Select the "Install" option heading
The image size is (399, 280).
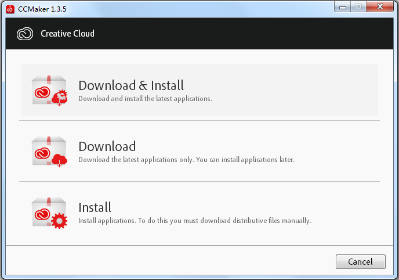pos(95,207)
